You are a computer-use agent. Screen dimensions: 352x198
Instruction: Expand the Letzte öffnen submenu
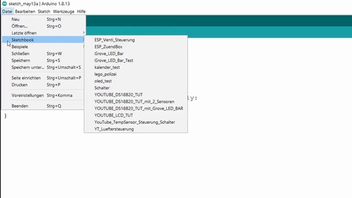coord(43,33)
